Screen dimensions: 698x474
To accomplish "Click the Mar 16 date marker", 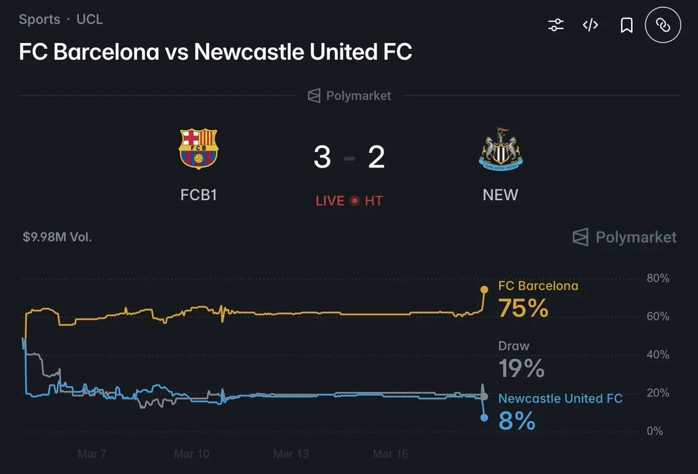I will point(390,454).
